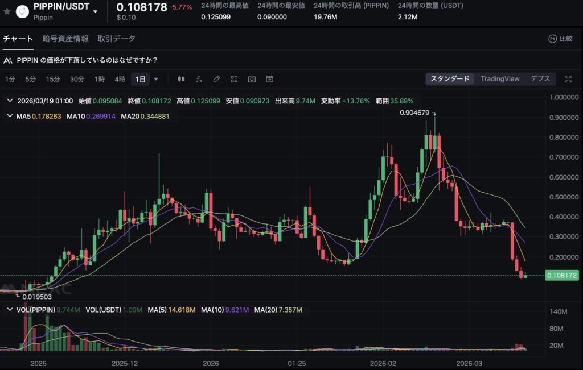Image resolution: width=583 pixels, height=370 pixels.
Task: Collapse the VOL indicator legend chevron
Action: click(9, 310)
